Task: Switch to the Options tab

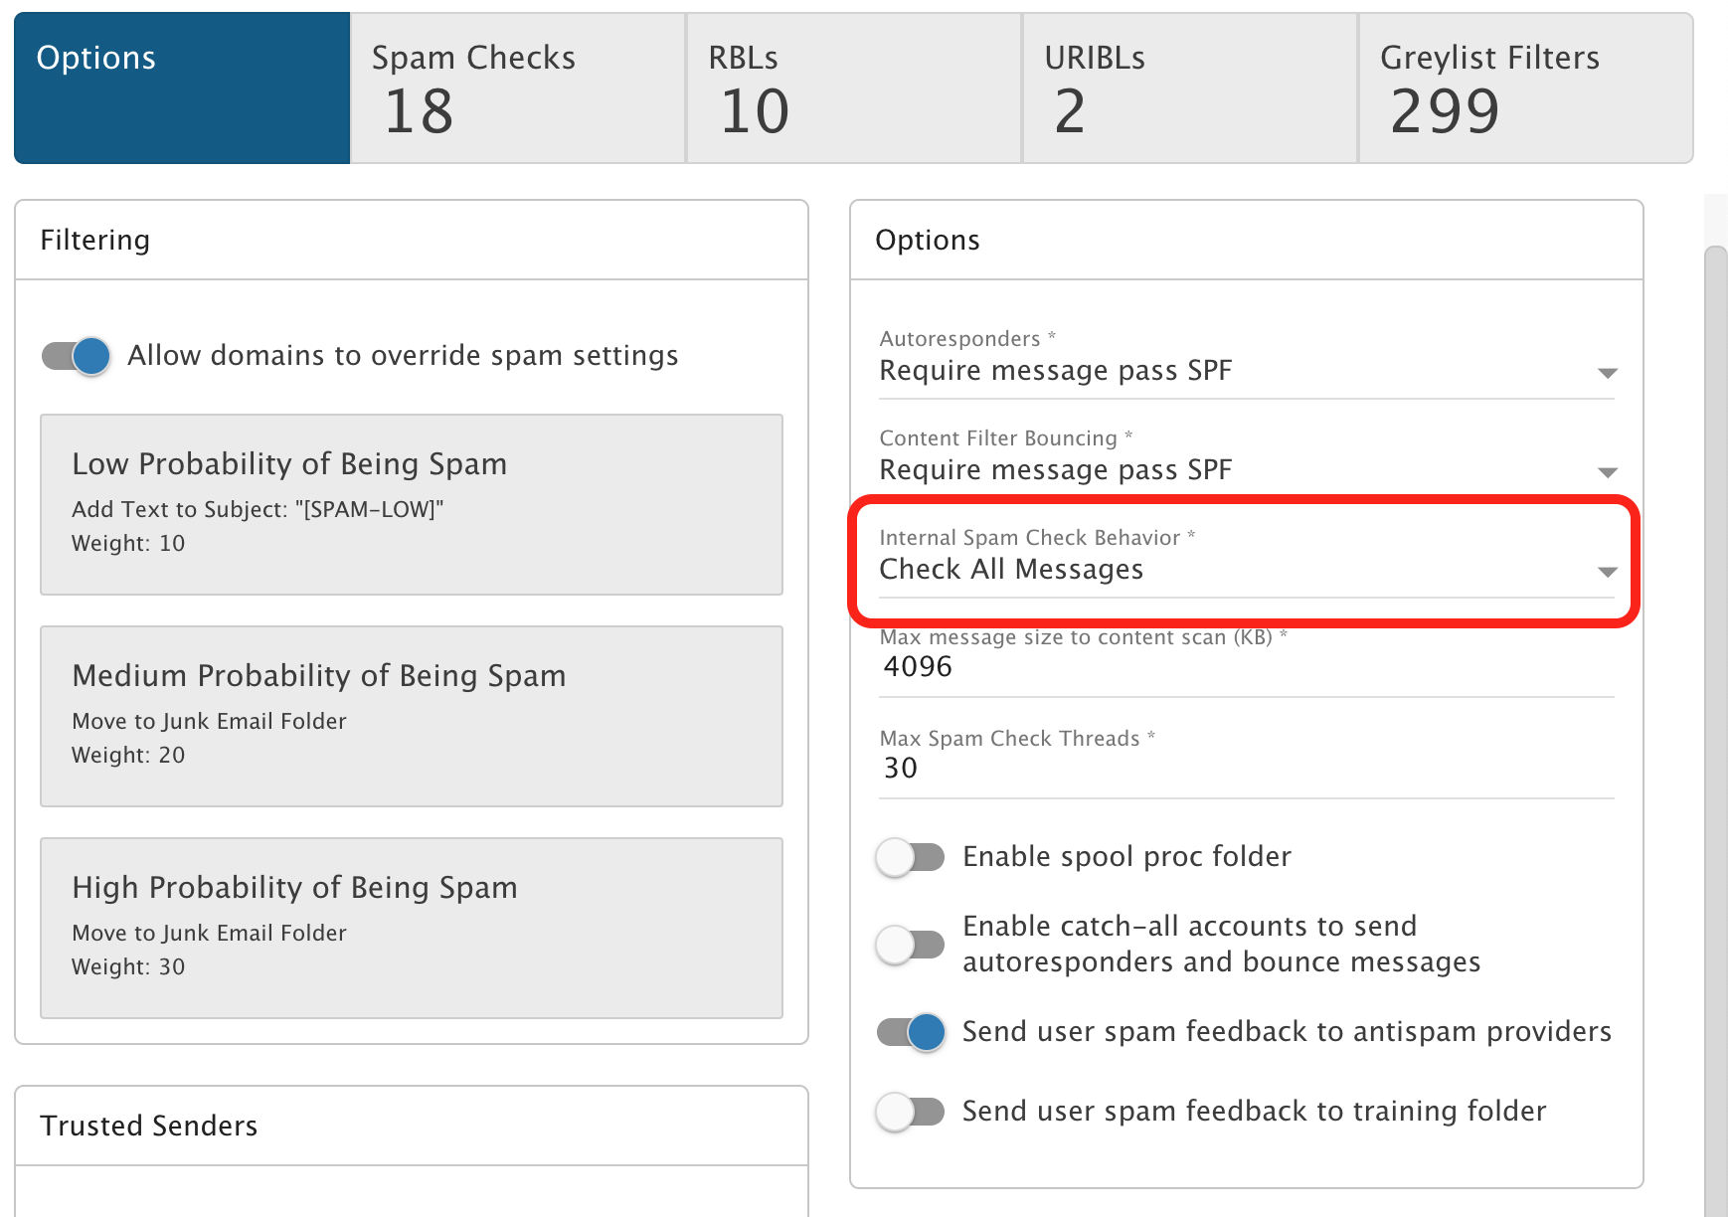Action: [182, 87]
